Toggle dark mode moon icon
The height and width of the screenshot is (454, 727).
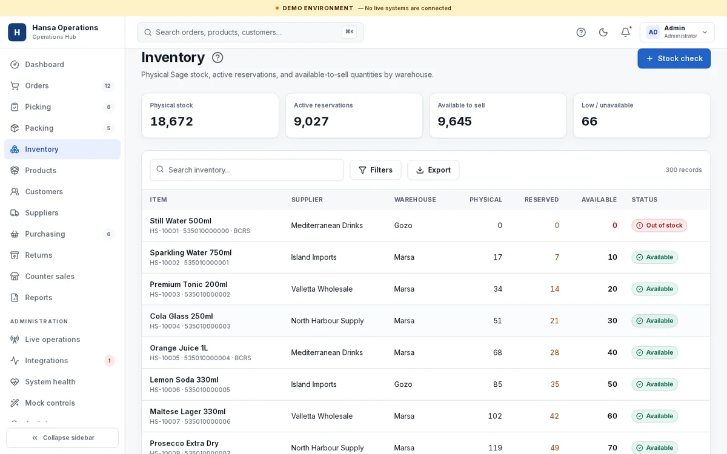pos(603,32)
